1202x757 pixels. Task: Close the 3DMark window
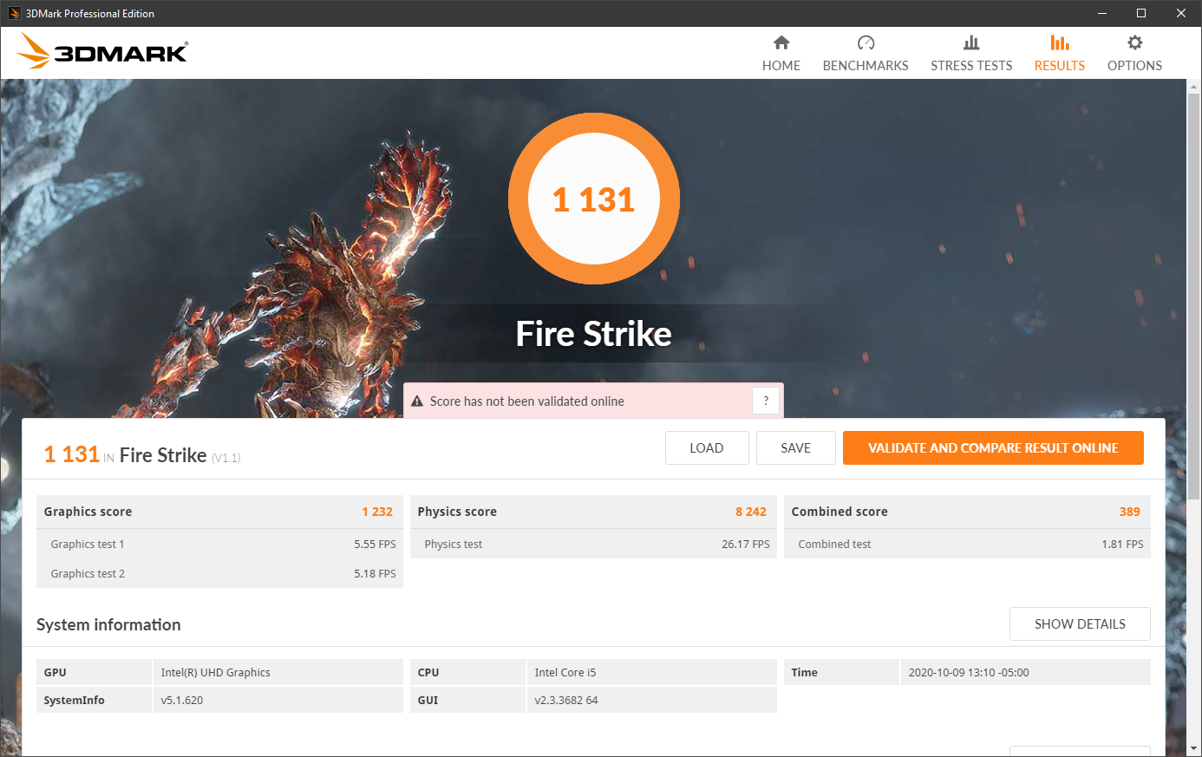pos(1181,13)
